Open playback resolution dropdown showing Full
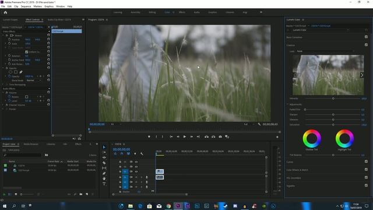Viewport: 373px width, 210px height. [249, 124]
